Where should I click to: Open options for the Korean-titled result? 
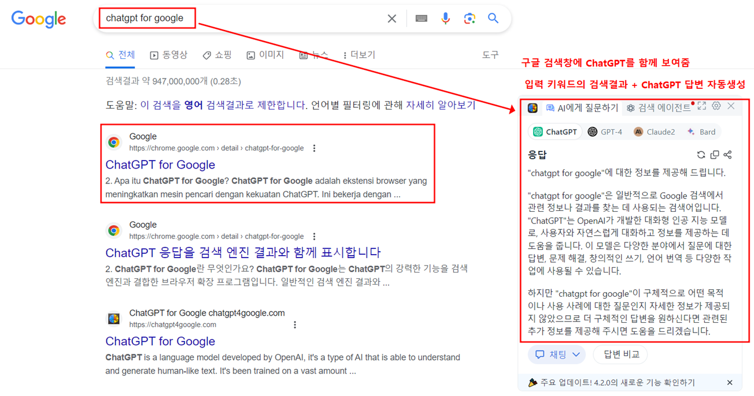[314, 236]
